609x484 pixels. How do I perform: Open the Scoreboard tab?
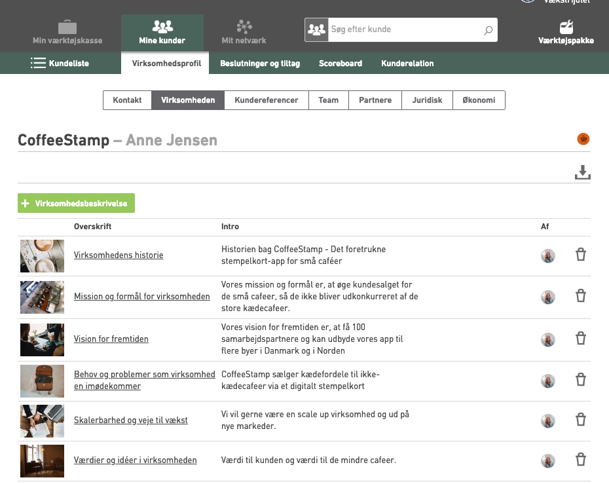(x=341, y=64)
